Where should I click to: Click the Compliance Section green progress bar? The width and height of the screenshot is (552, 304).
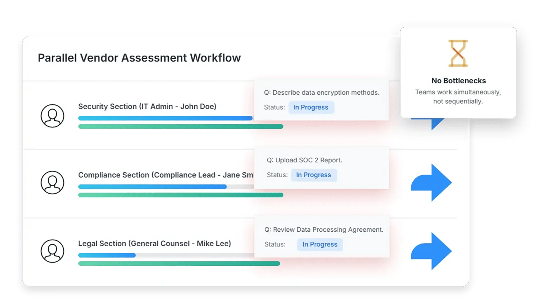pos(181,195)
